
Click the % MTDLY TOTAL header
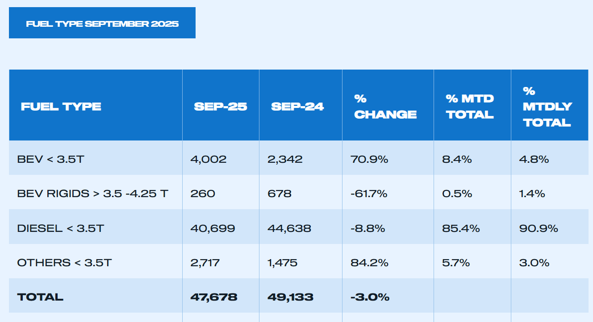click(x=547, y=107)
